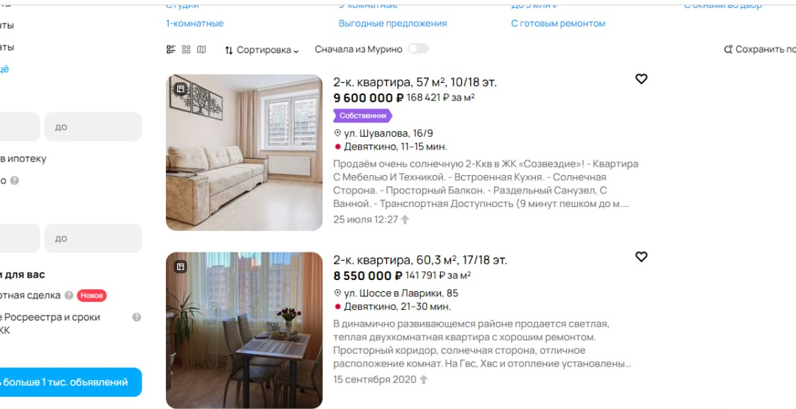This screenshot has width=796, height=409.
Task: Open 'Выгодные предложения' link
Action: 393,23
